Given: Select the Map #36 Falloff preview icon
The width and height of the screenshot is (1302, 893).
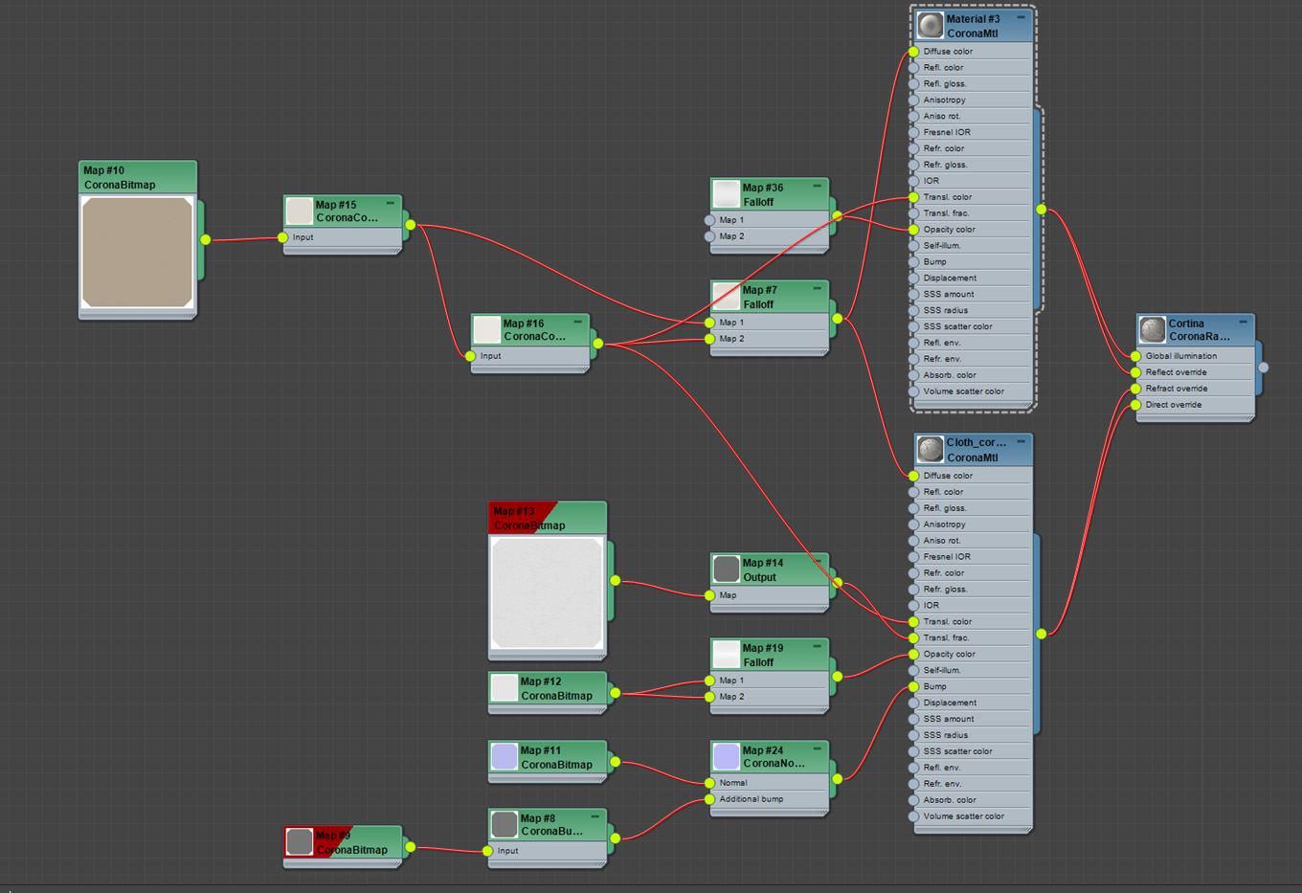Looking at the screenshot, I should point(727,194).
